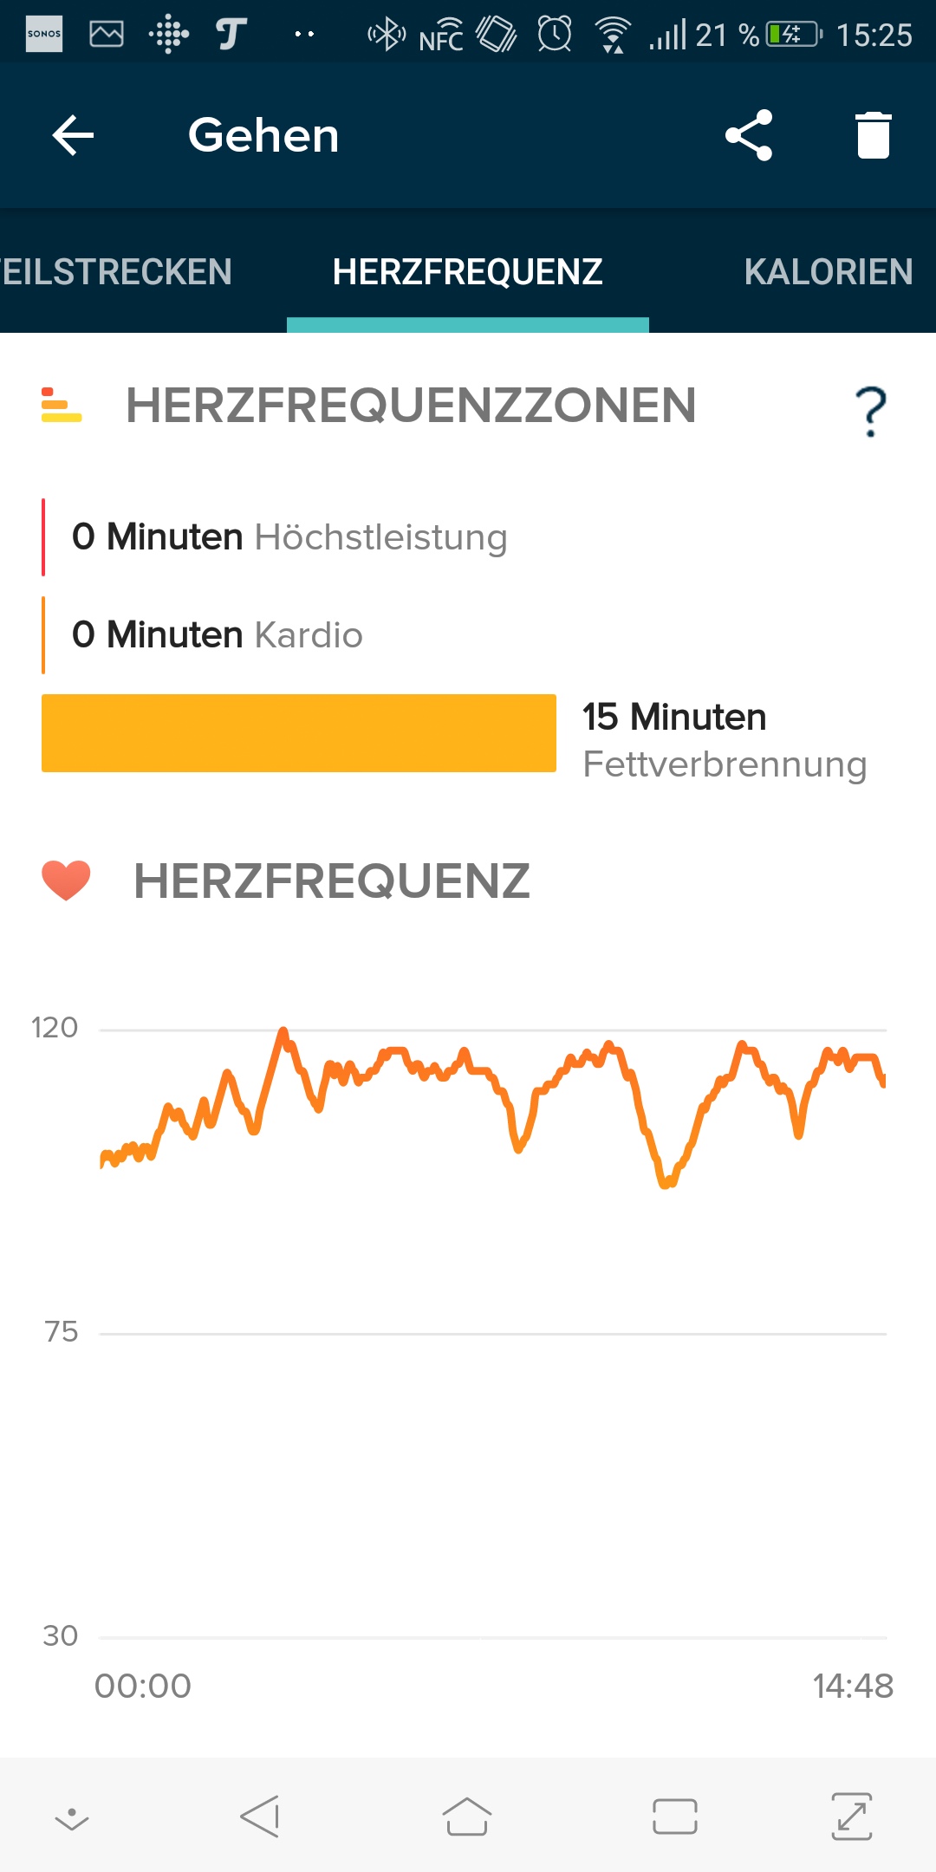Tap the 0 Minuten Höchstleistung row
This screenshot has height=1872, width=936.
pyautogui.click(x=289, y=537)
